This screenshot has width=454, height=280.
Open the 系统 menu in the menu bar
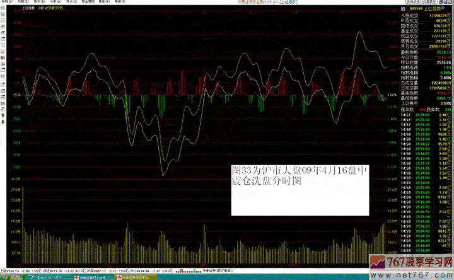(x=7, y=1)
